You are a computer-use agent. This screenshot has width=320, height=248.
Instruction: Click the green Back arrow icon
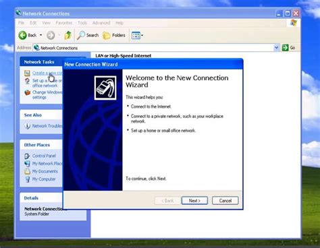click(x=22, y=35)
